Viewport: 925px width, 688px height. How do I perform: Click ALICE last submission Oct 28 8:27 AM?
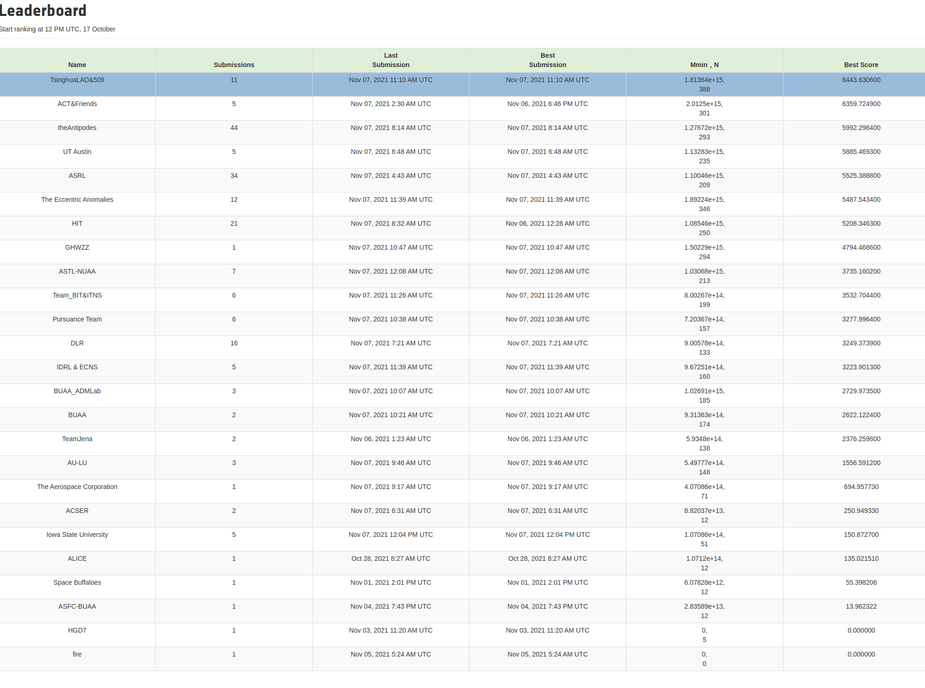[391, 558]
